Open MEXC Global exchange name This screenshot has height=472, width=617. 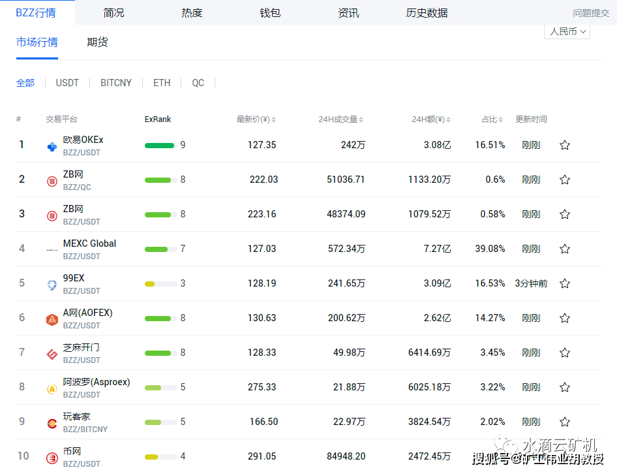[x=89, y=244]
